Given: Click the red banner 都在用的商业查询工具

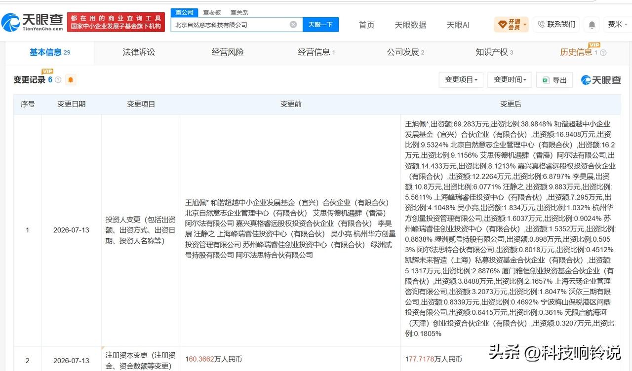Looking at the screenshot, I should (116, 22).
